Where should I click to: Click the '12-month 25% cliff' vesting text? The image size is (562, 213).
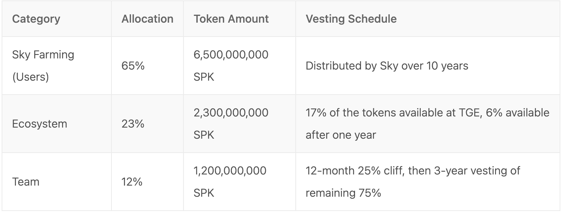pos(366,171)
